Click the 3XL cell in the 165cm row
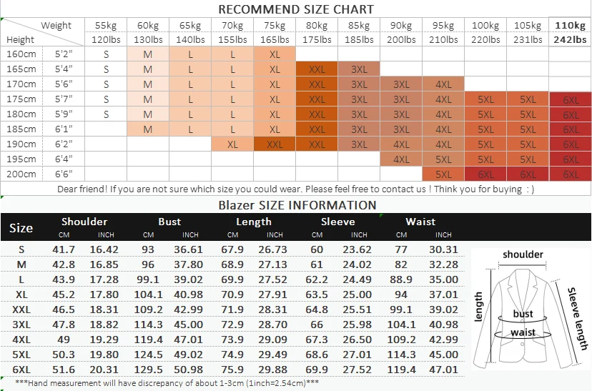This screenshot has width=592, height=391. [x=359, y=69]
